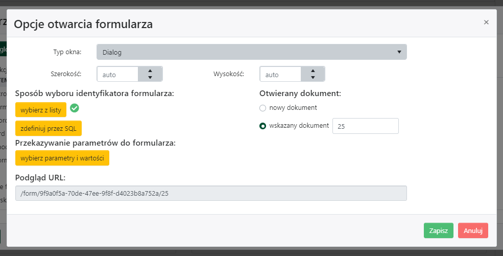Click the 'Podgląd URL' preview field
The image size is (503, 256).
pyautogui.click(x=211, y=193)
